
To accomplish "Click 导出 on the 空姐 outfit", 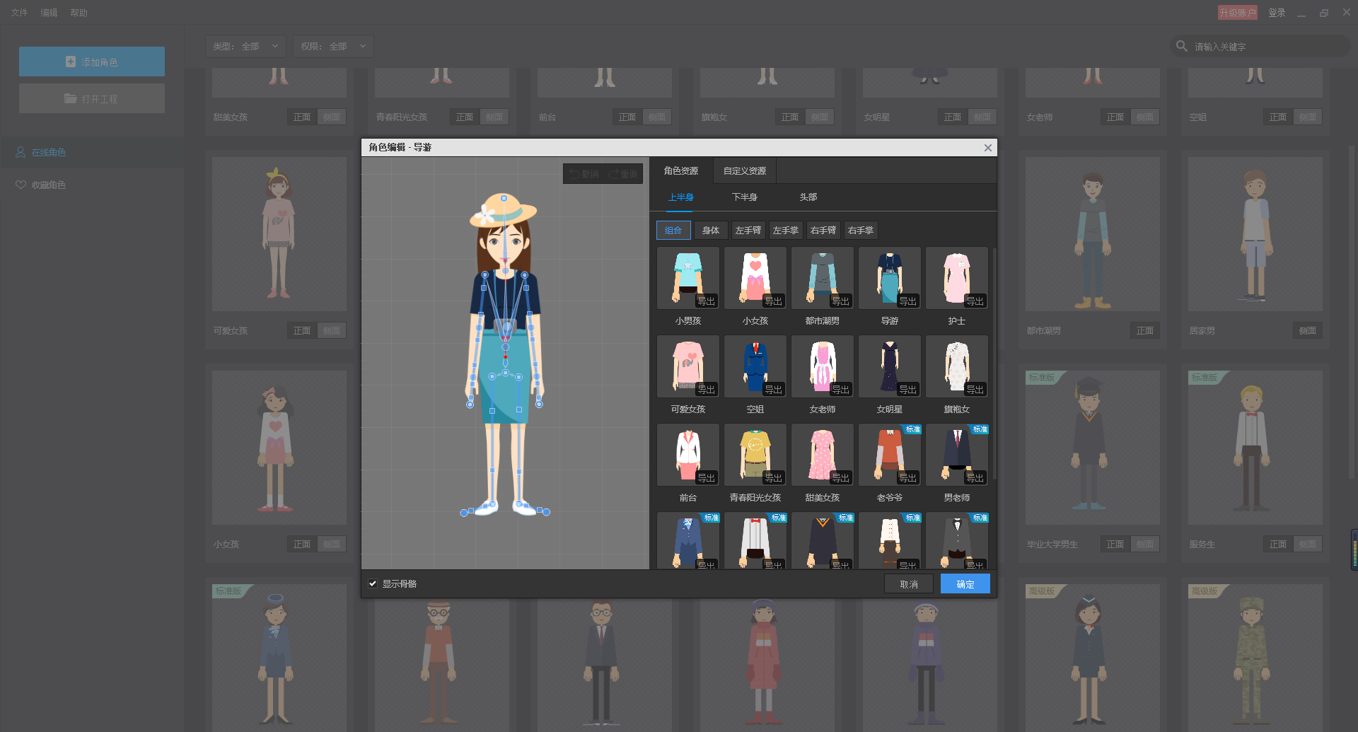I will pyautogui.click(x=773, y=389).
